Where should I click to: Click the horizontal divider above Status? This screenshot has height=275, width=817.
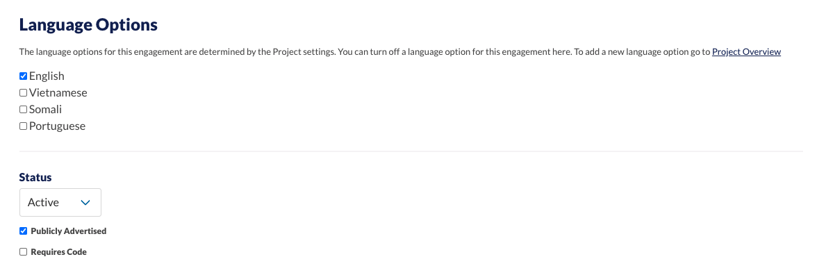[x=411, y=151]
